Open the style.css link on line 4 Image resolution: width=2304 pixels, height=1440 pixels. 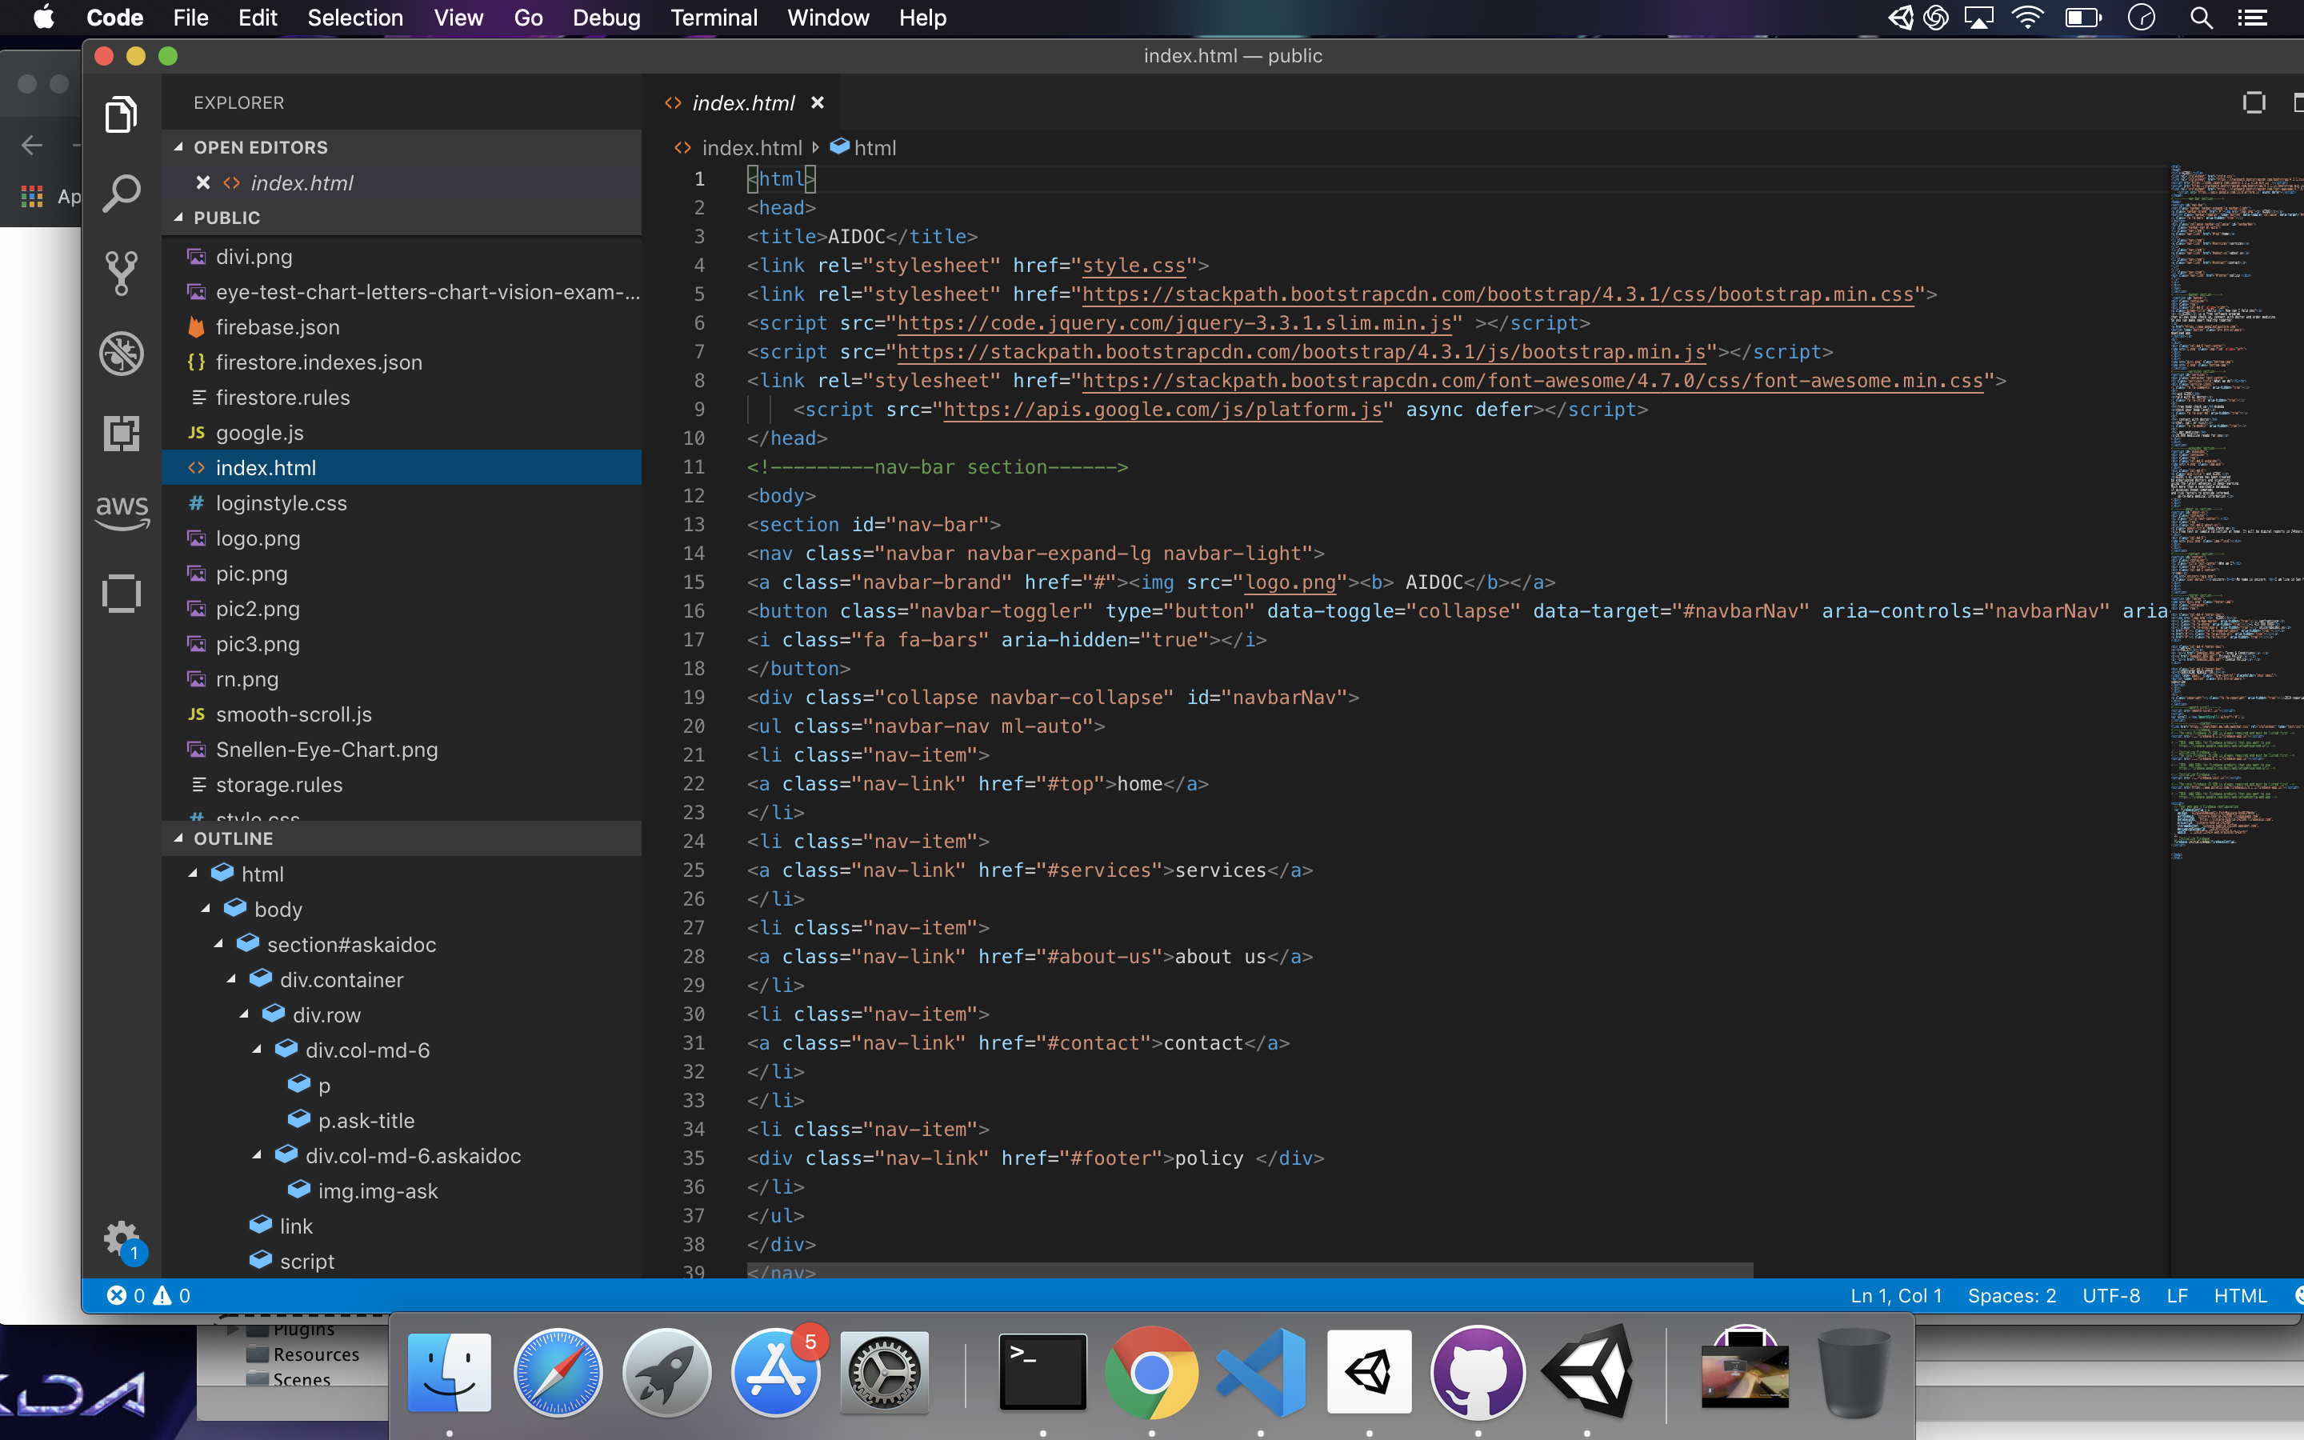[1133, 266]
